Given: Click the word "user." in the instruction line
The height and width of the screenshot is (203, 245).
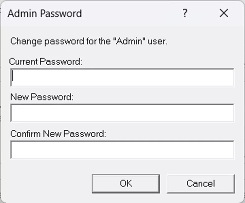Looking at the screenshot, I should pos(159,41).
